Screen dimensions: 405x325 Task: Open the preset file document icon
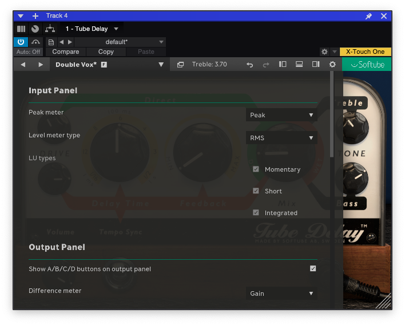(51, 42)
